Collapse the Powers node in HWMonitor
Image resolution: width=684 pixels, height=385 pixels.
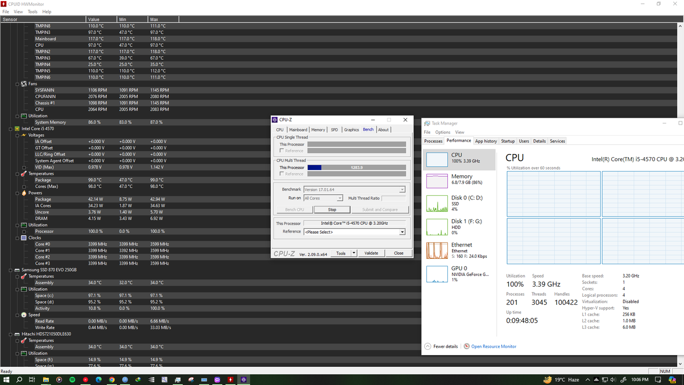[x=17, y=193]
